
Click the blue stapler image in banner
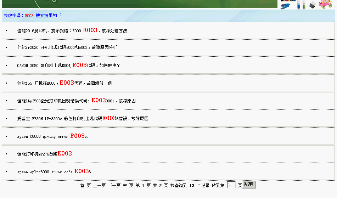pyautogui.click(x=285, y=6)
